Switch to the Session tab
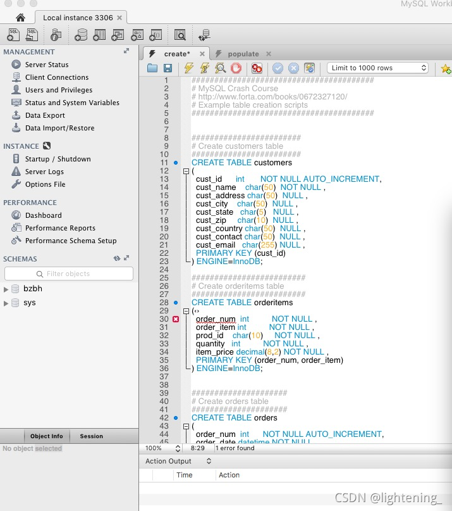Image resolution: width=452 pixels, height=511 pixels. [x=92, y=436]
